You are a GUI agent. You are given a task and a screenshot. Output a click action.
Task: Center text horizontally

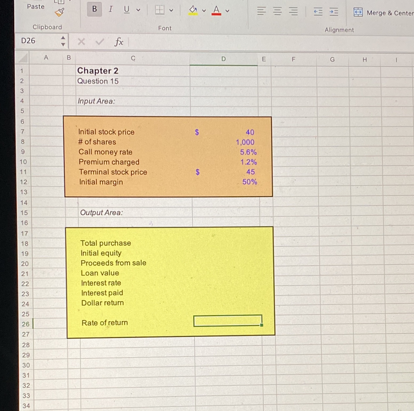[278, 11]
